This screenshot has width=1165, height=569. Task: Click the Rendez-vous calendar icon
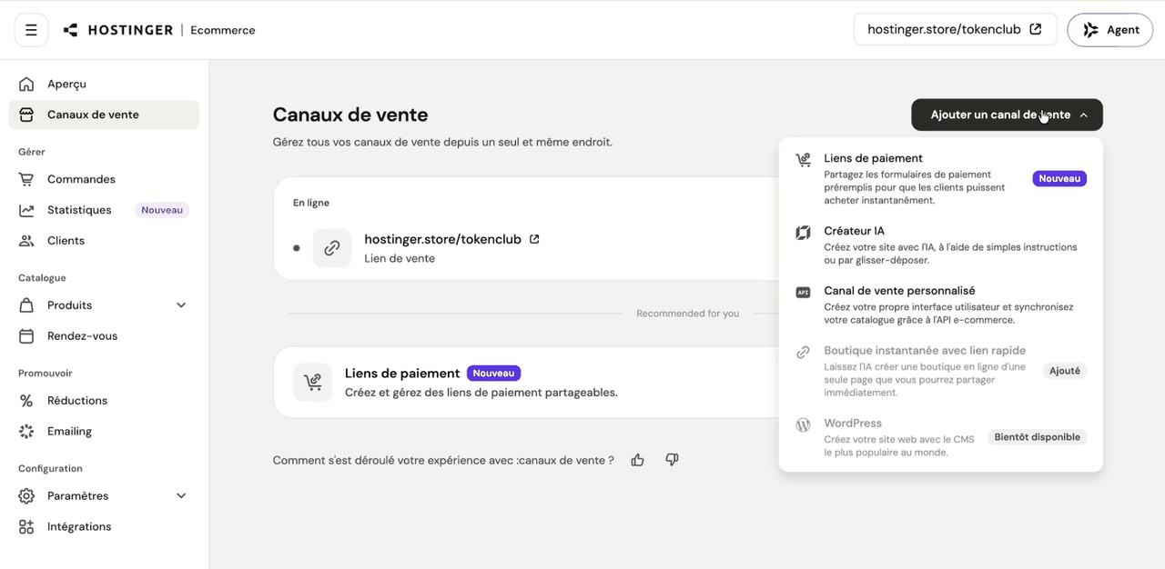point(26,336)
